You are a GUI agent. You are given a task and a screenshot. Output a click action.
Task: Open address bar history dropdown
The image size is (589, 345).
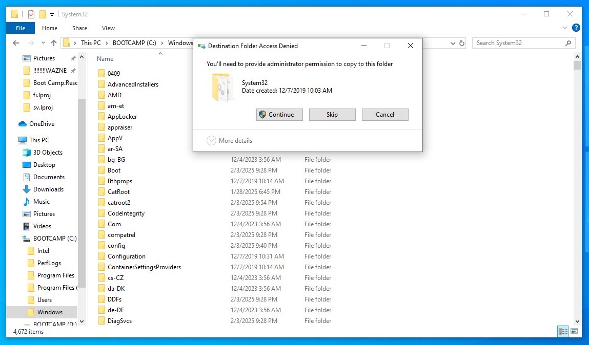point(453,43)
